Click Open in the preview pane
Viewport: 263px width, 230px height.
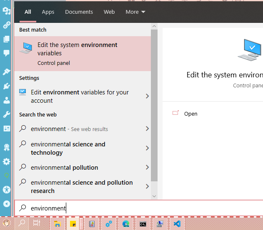click(191, 114)
